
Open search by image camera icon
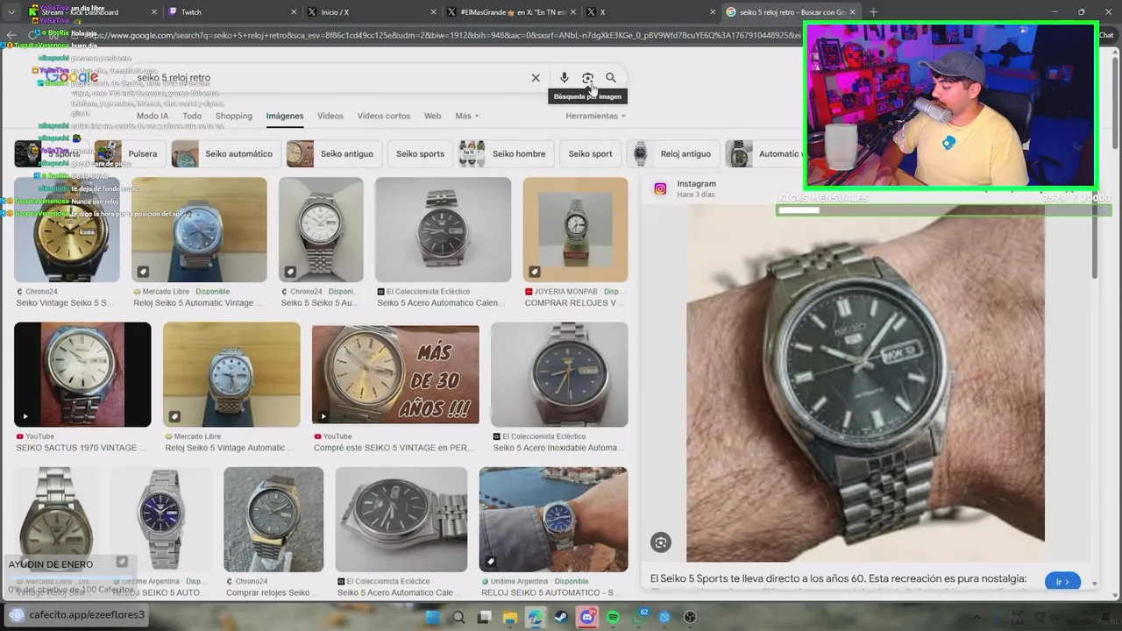tap(587, 78)
